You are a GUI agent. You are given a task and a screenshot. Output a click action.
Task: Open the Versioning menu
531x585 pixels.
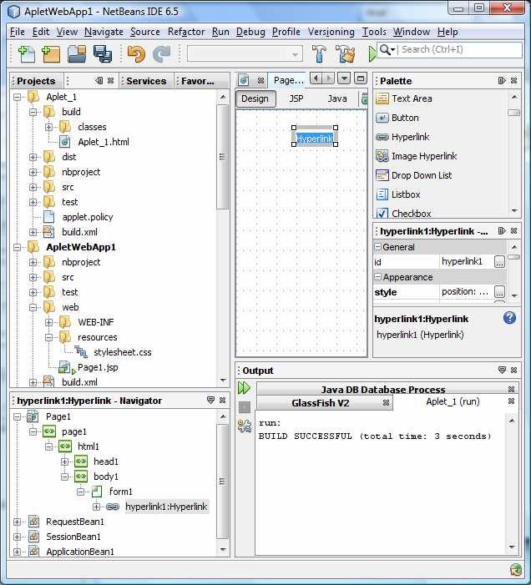coord(331,32)
